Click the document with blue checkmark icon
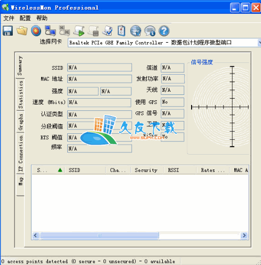The height and width of the screenshot is (265, 261). point(107,31)
